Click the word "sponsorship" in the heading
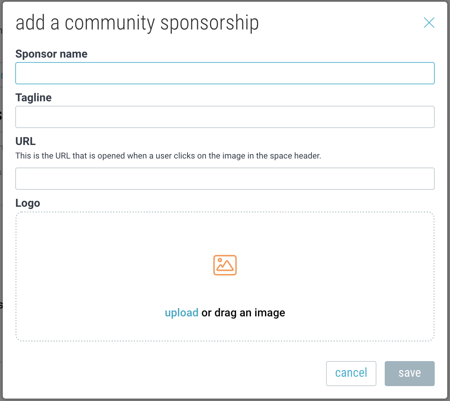 pyautogui.click(x=209, y=23)
